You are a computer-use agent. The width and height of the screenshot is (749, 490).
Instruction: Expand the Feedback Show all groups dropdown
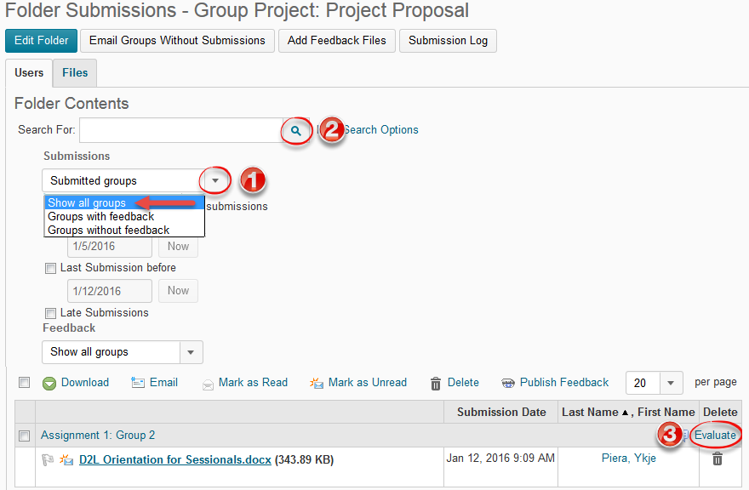click(191, 352)
